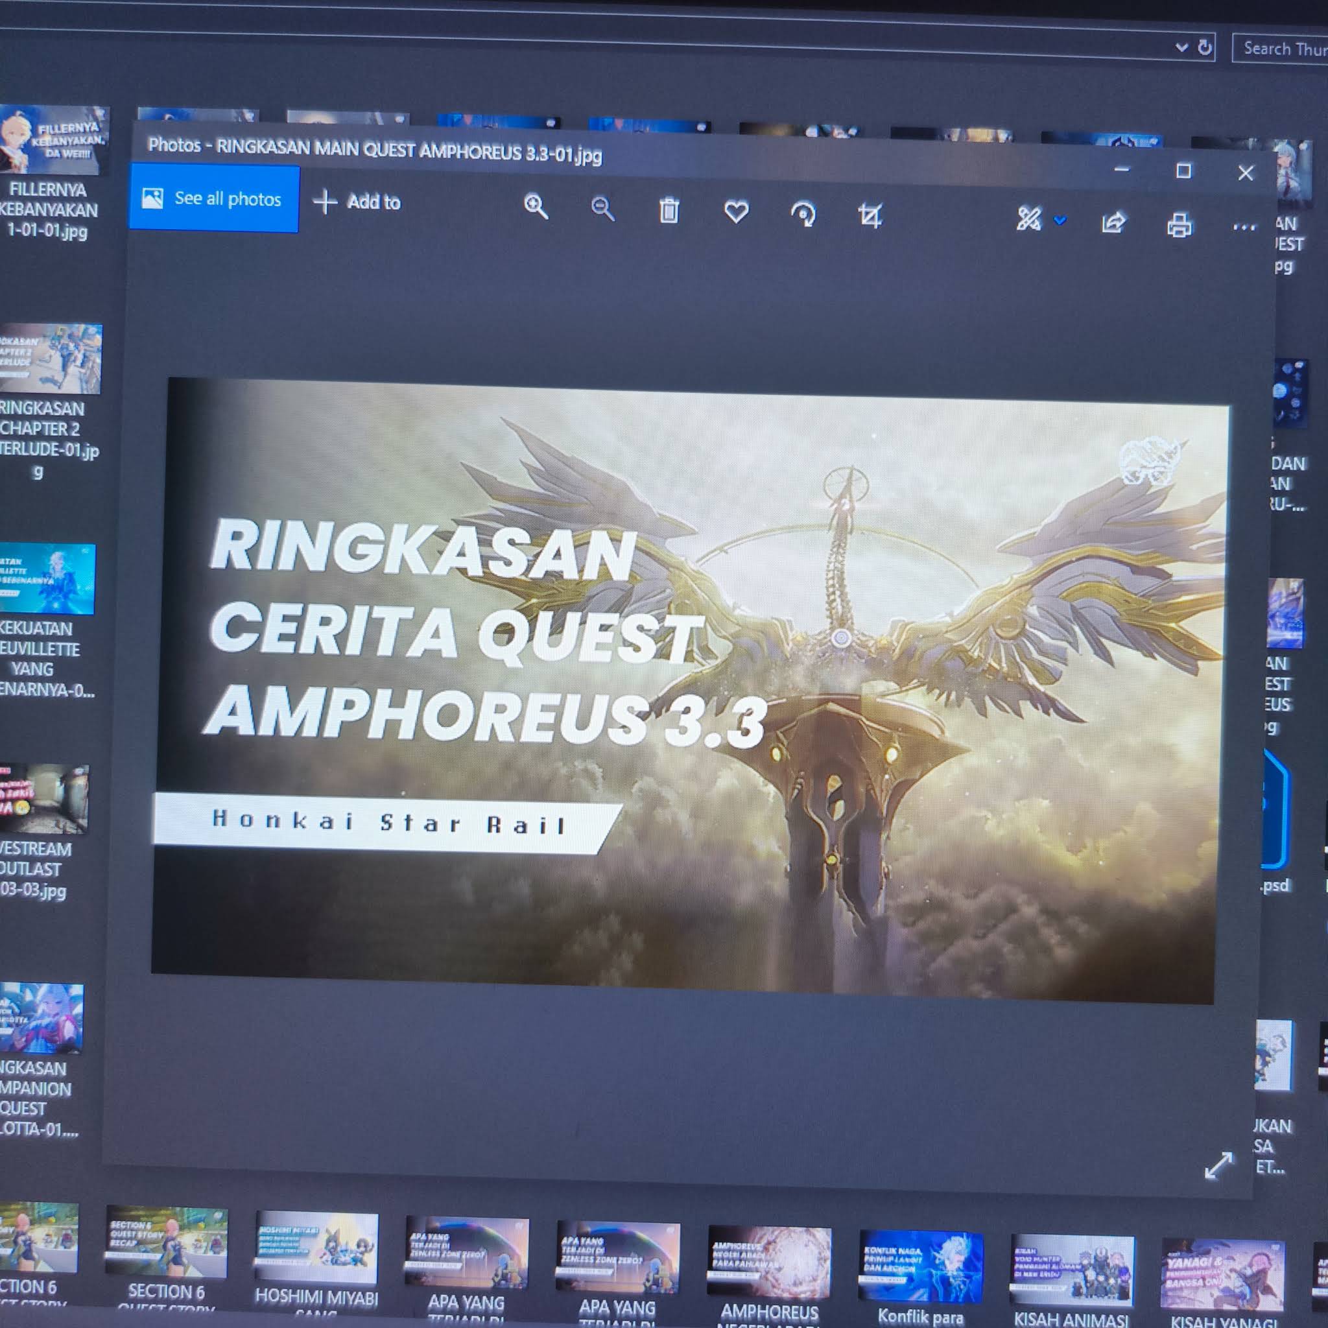The image size is (1328, 1328).
Task: Select the KISAH YANAGI file thumbnail
Action: point(1222,1274)
